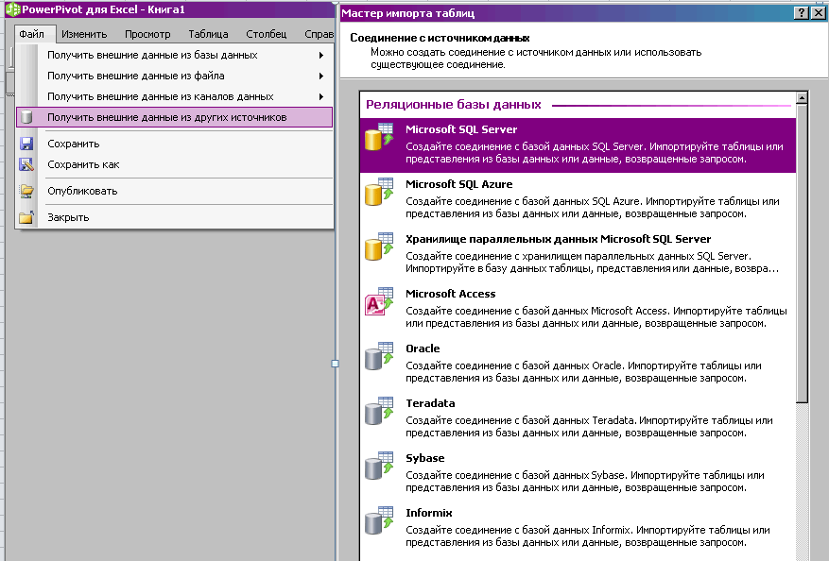
Task: Click the PowerPivot app icon in the title bar
Action: pos(12,9)
